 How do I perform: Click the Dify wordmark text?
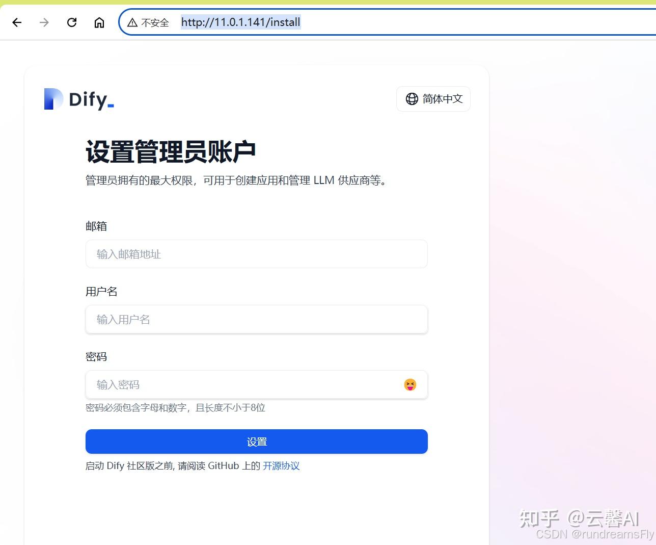tap(88, 99)
